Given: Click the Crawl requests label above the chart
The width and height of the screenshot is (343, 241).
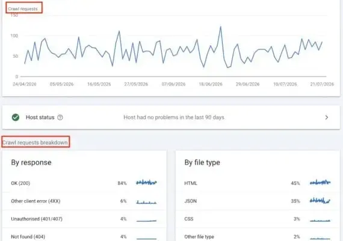Looking at the screenshot, I should 23,9.
